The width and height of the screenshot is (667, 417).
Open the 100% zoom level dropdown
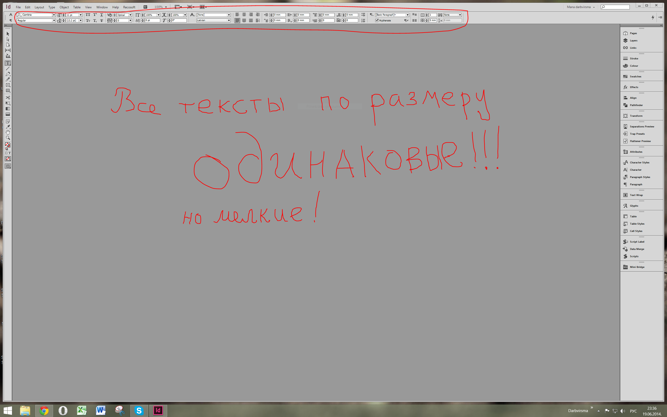[x=166, y=7]
